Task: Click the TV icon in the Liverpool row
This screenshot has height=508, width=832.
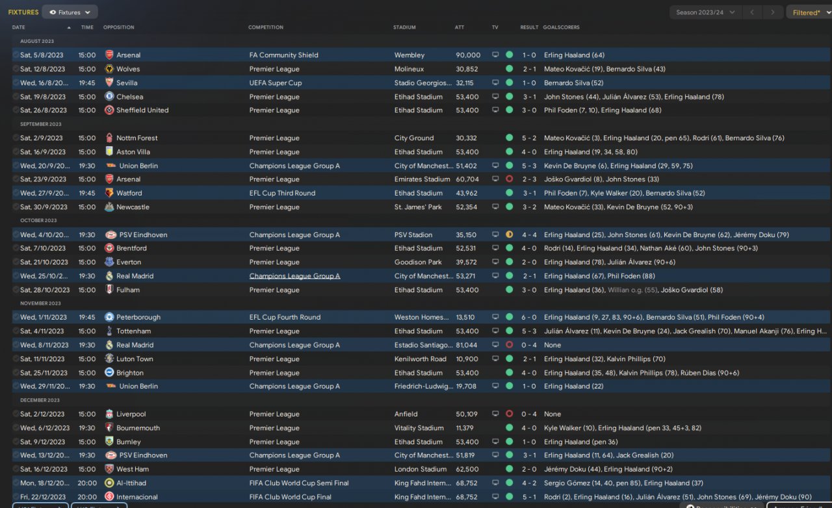Action: pos(495,414)
